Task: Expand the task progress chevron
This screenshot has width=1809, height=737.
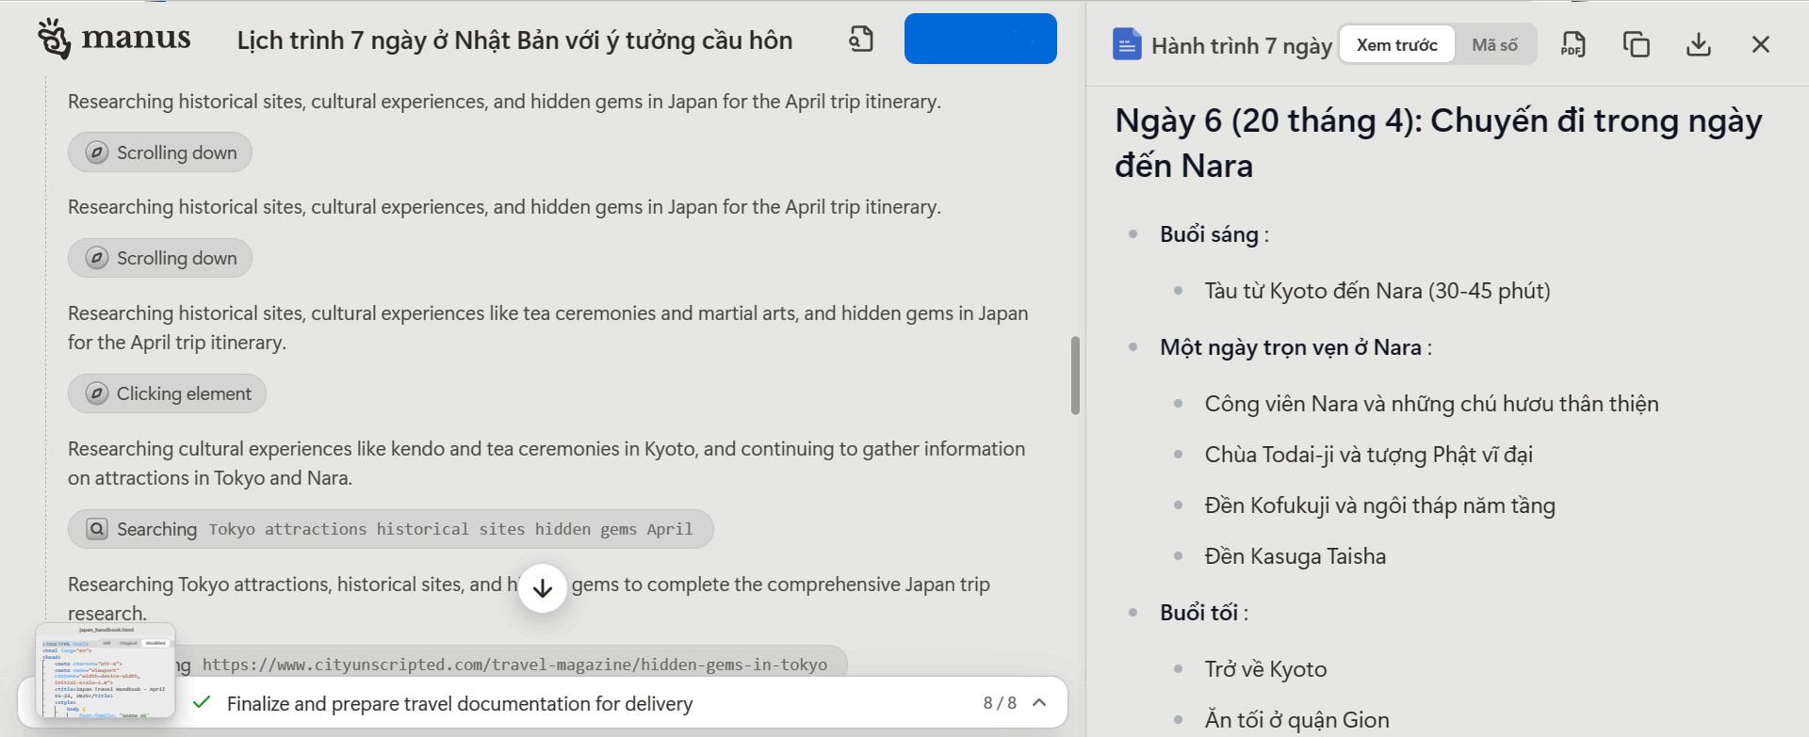Action: point(1039,702)
